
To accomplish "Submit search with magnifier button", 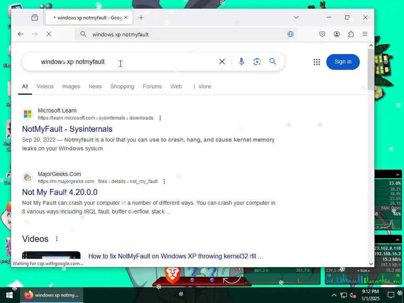I will click(273, 61).
